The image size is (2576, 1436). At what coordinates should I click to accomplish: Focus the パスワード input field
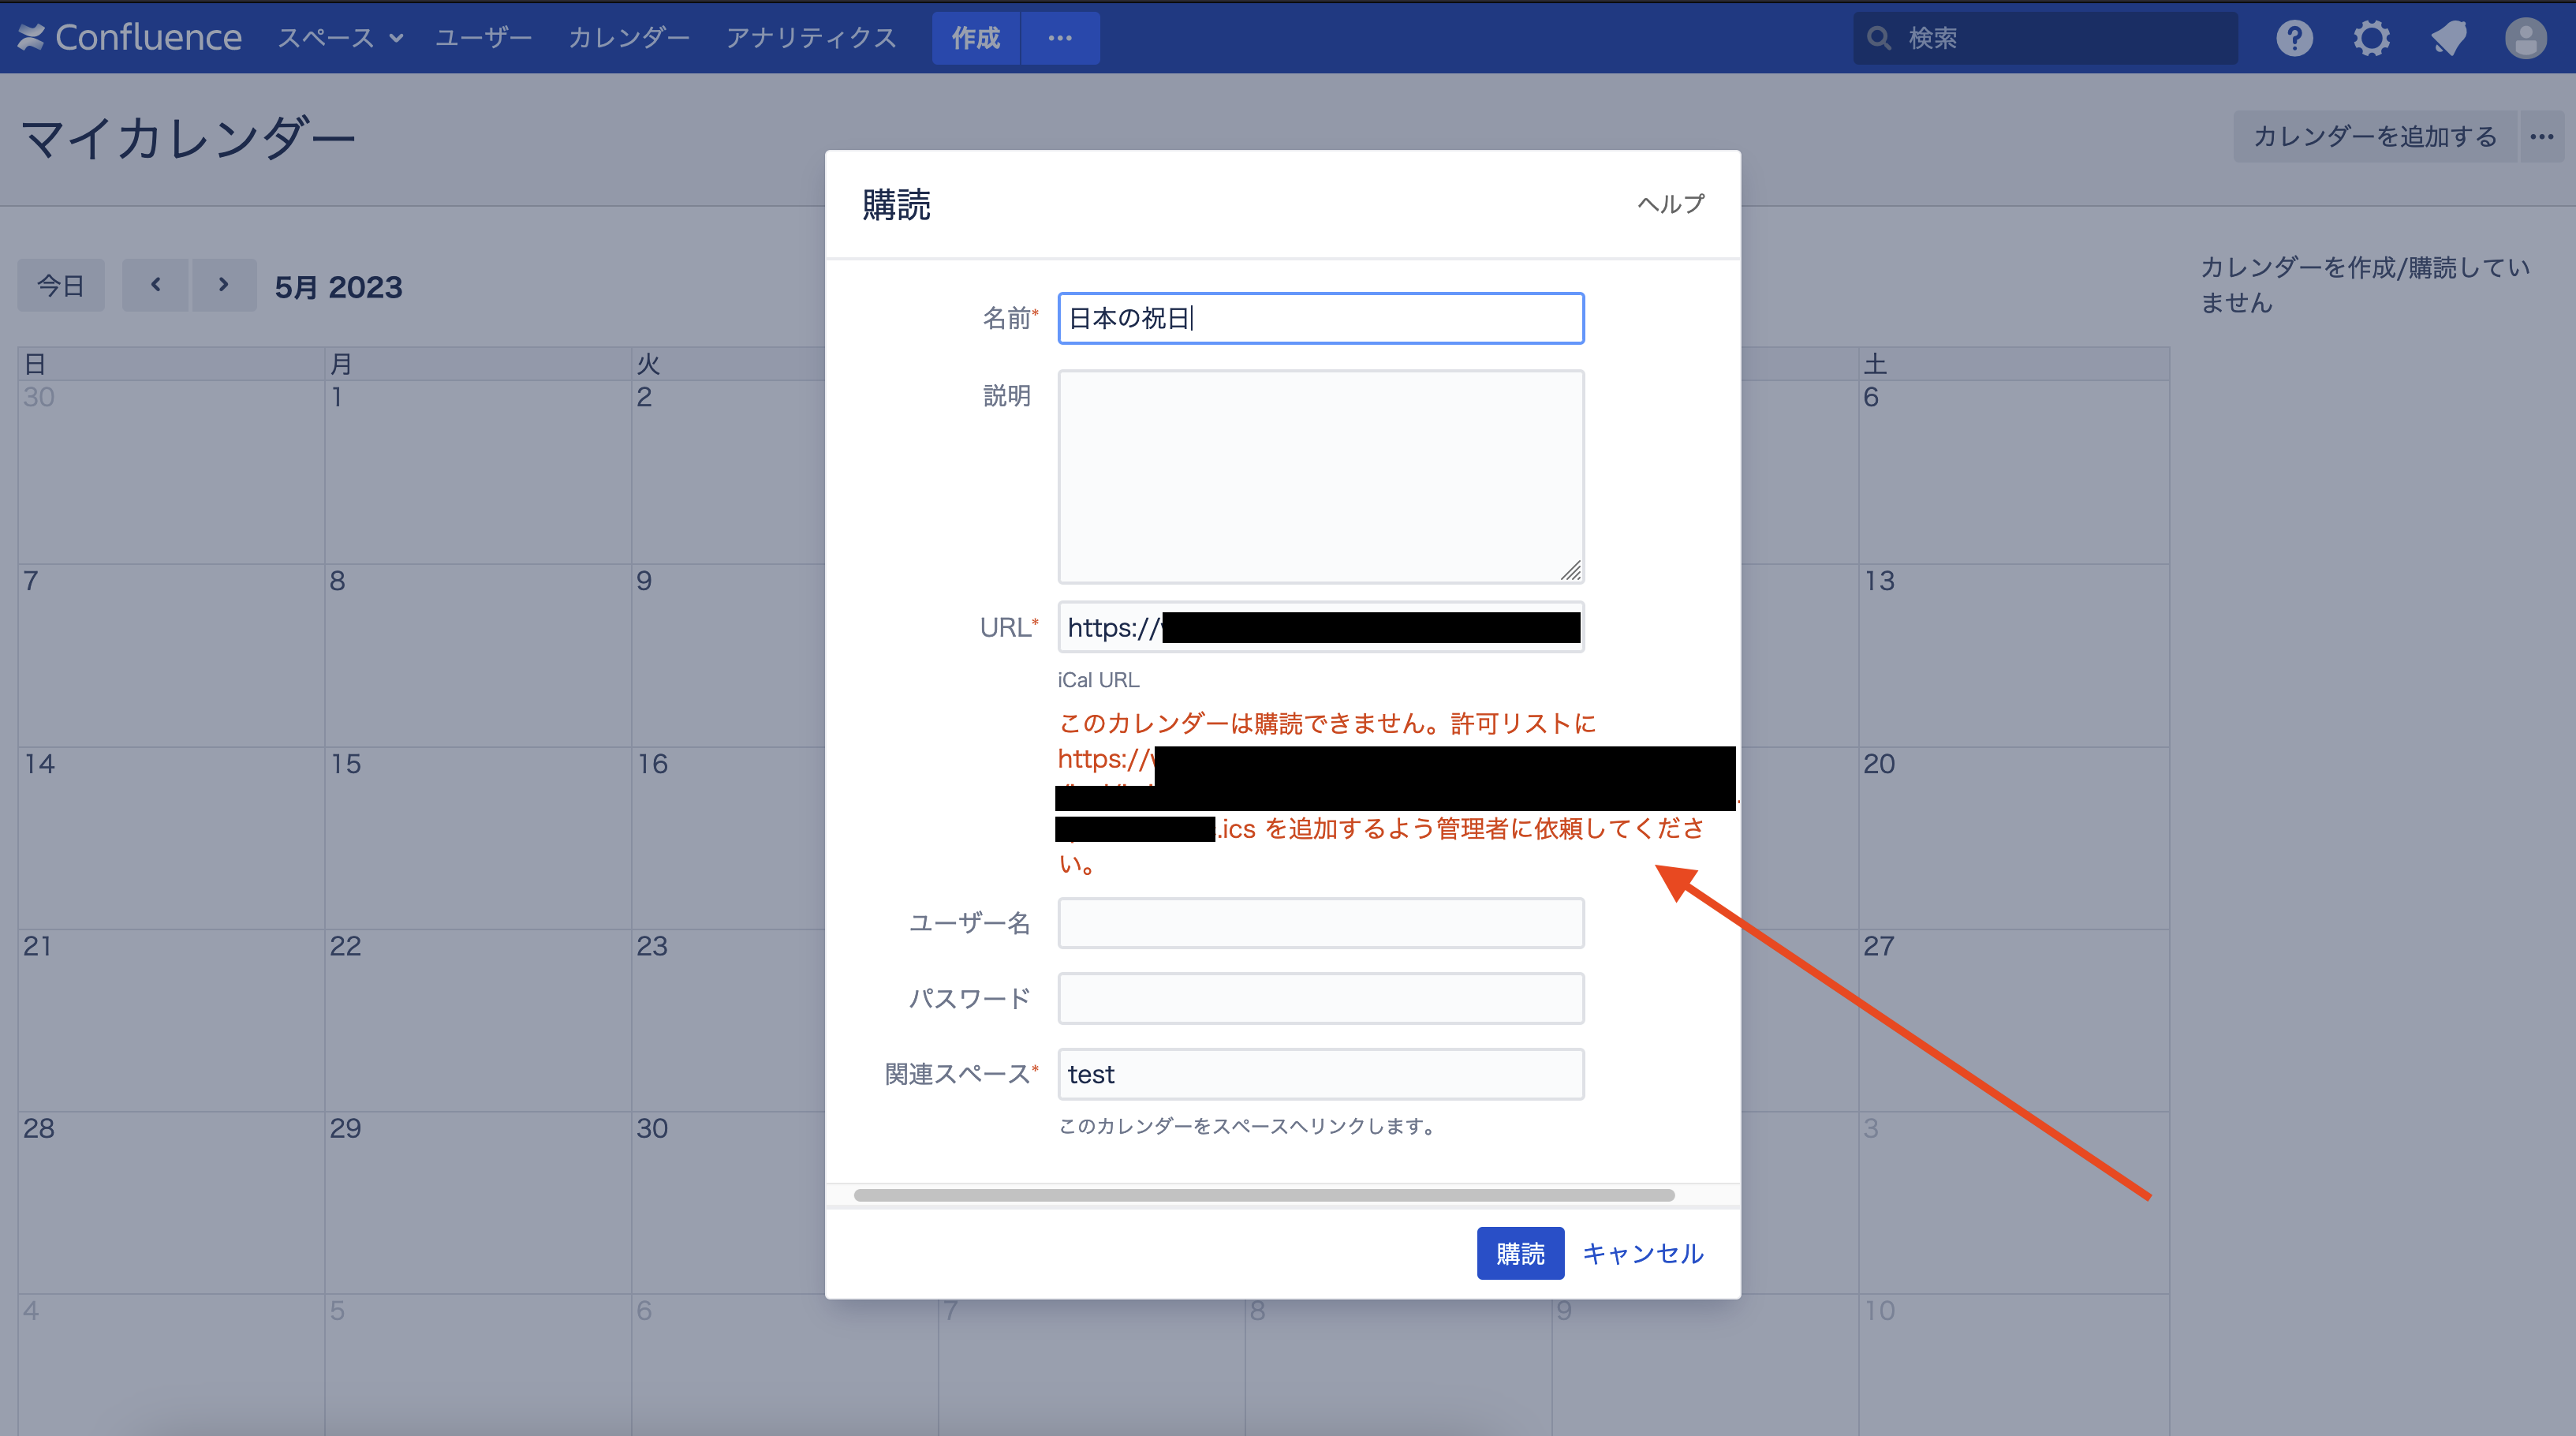click(x=1321, y=999)
